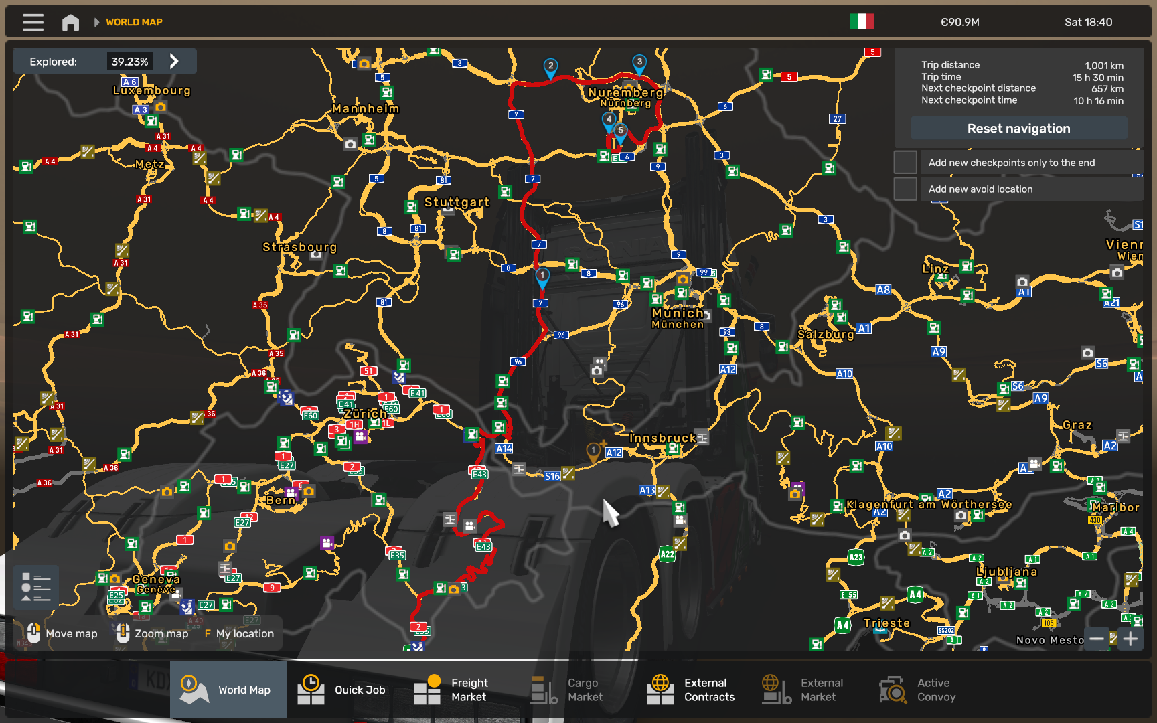Click the Zoom map mouse hint
This screenshot has width=1157, height=723.
[x=152, y=633]
